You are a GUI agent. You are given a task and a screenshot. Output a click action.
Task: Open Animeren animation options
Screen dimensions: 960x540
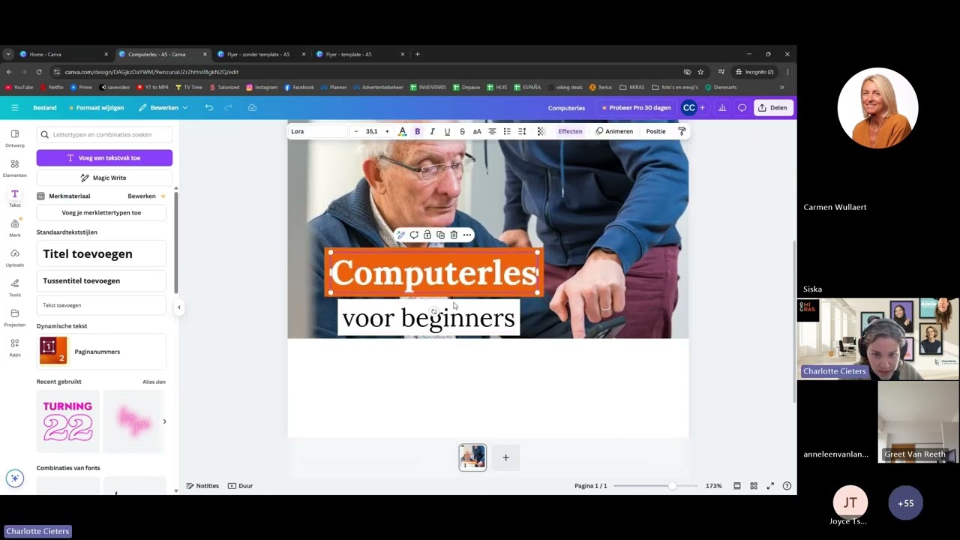click(614, 131)
